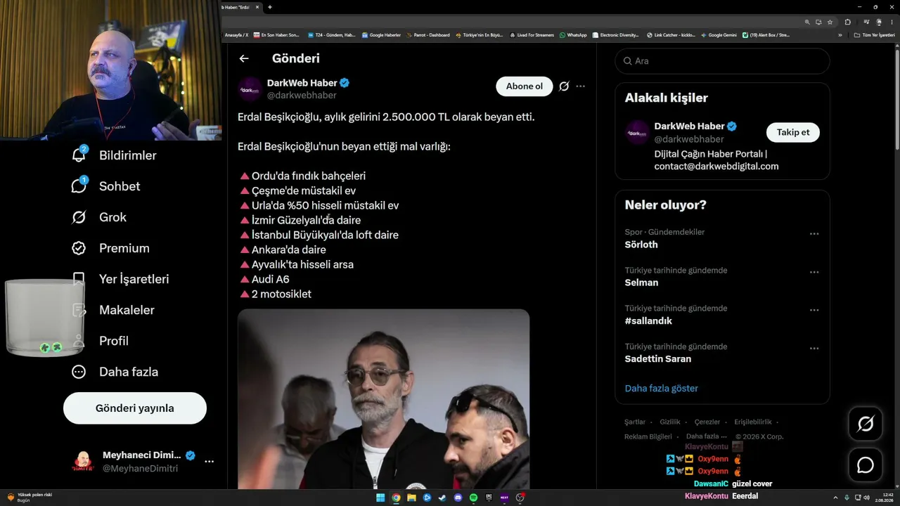Image resolution: width=900 pixels, height=506 pixels.
Task: Open Yer İşaretleri bookmarks
Action: [120, 279]
